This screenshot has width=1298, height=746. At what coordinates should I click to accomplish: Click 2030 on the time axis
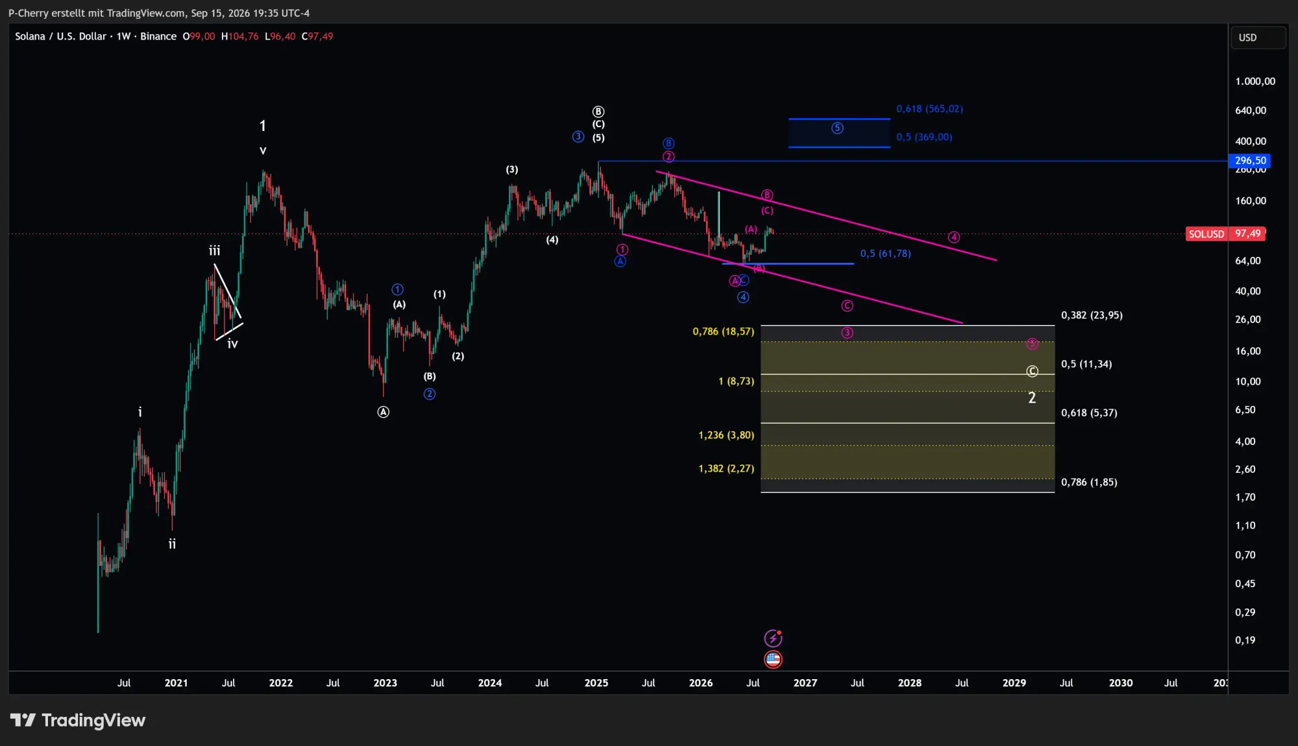click(1121, 683)
